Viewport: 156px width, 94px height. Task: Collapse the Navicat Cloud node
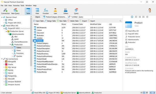[x=2, y=17]
